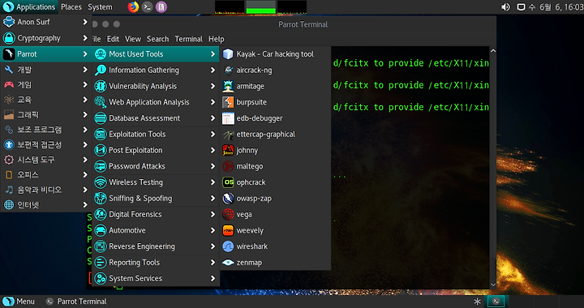This screenshot has height=308, width=584.
Task: Open edb-debugger icon
Action: click(x=228, y=118)
